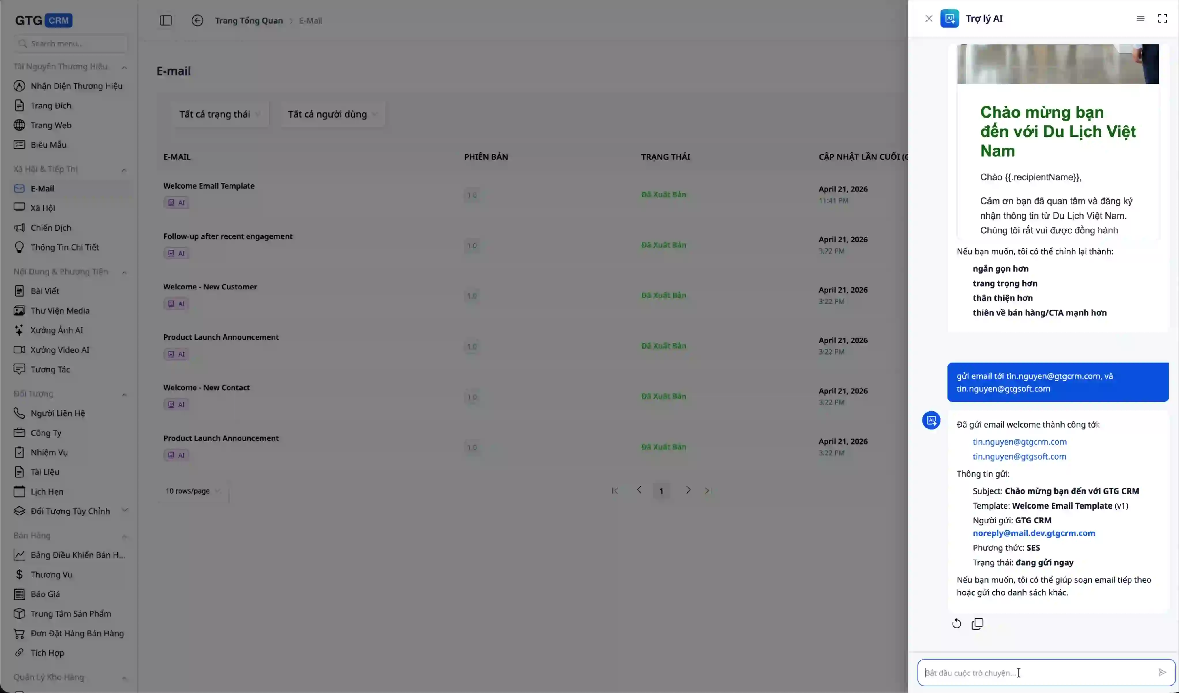Expand Đối Tượng Tùy Chỉnh submenu

tap(125, 510)
